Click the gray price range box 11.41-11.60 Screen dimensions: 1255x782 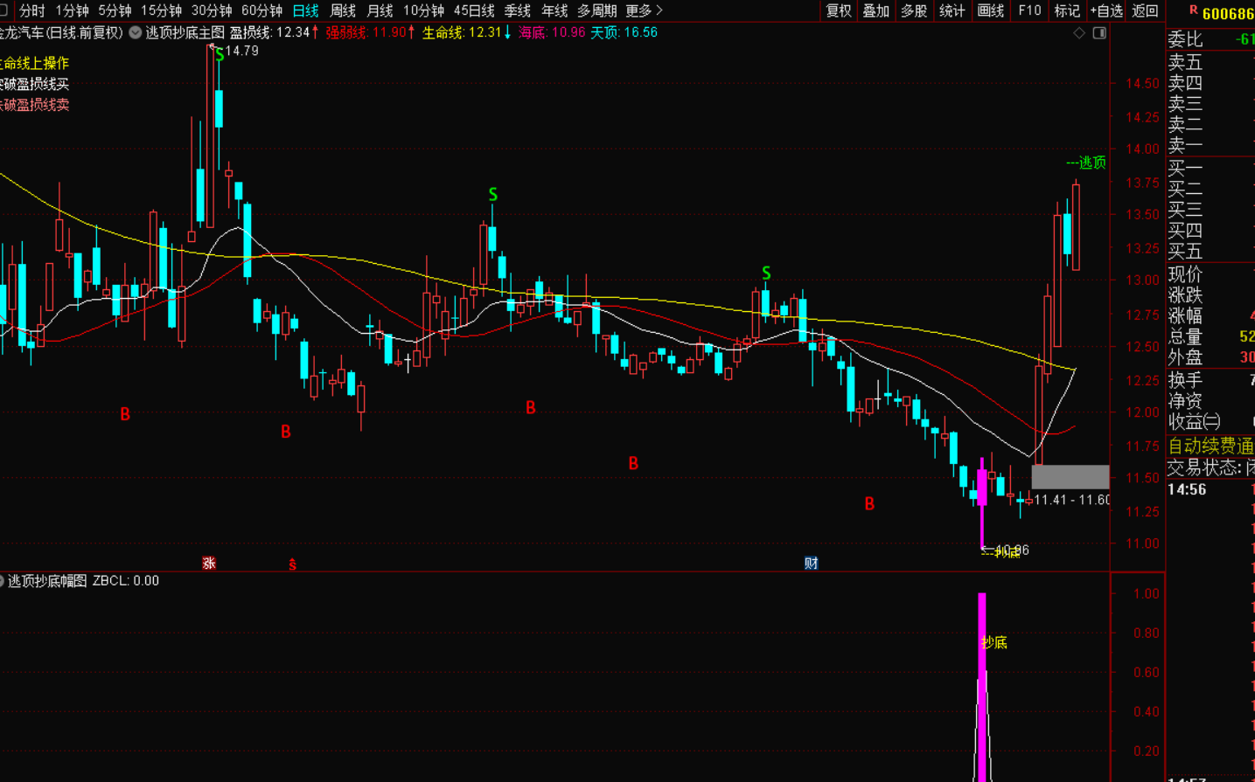(x=1070, y=477)
